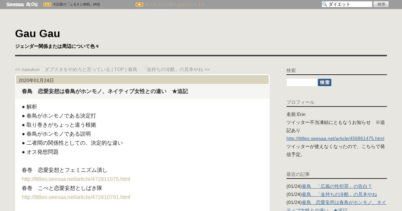
Task: Open the TOP navigation link
Action: pyautogui.click(x=119, y=69)
